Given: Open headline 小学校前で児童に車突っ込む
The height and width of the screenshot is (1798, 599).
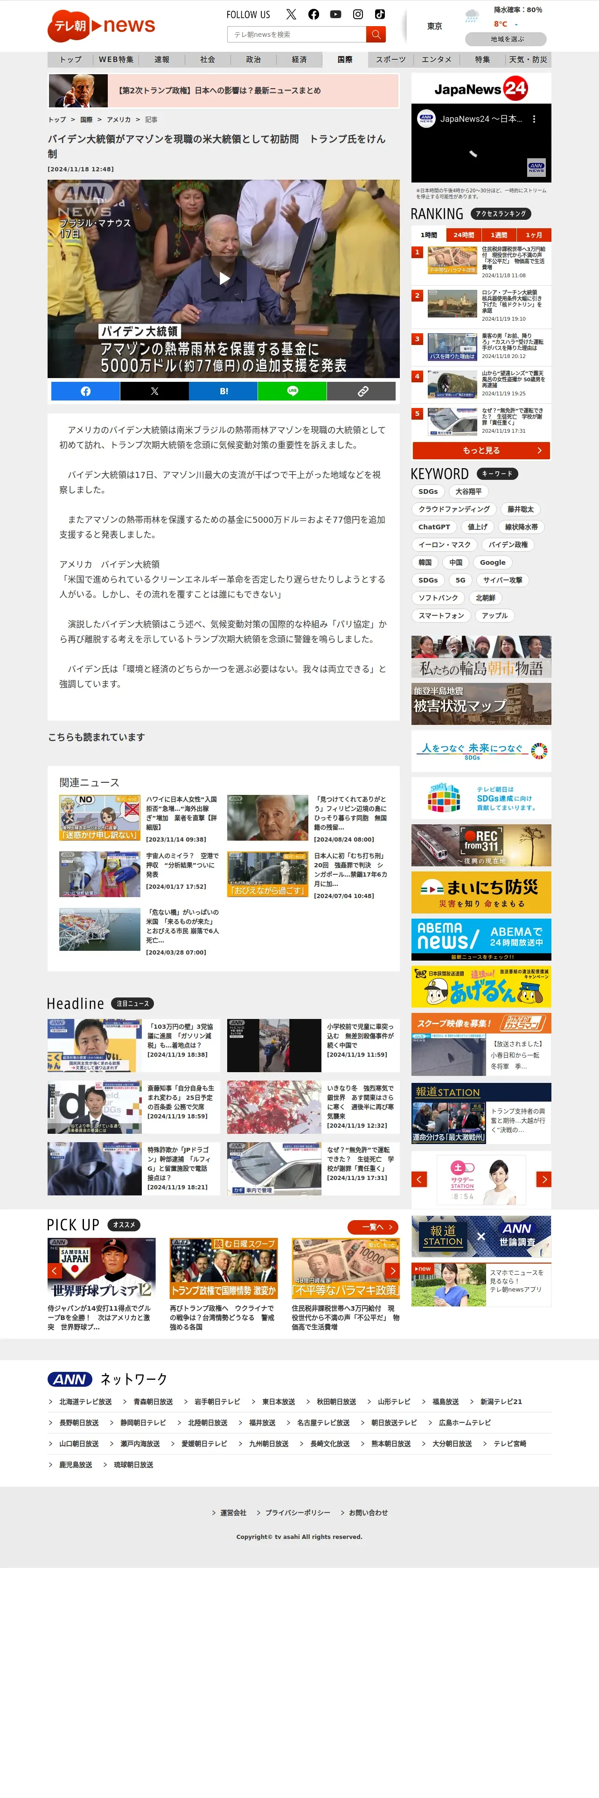Looking at the screenshot, I should (313, 1045).
